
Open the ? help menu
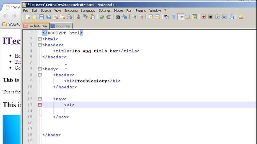[x=165, y=10]
